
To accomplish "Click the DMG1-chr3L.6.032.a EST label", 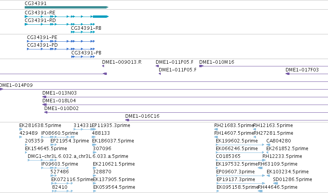I will (x=78, y=156).
